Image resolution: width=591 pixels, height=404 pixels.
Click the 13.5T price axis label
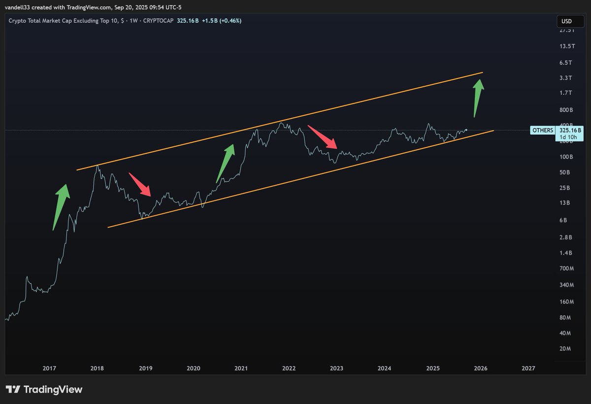568,46
